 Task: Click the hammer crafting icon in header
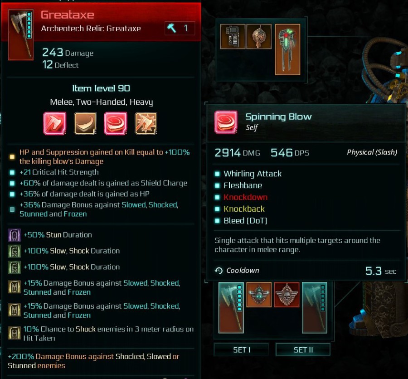(171, 28)
